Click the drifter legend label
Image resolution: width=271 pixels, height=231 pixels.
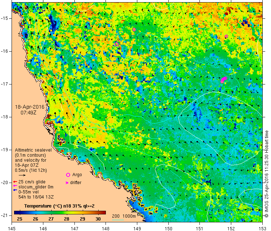click(x=76, y=183)
